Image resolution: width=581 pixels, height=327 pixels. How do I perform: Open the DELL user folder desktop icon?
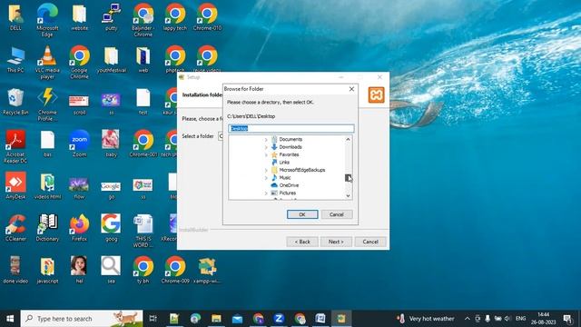tap(15, 18)
